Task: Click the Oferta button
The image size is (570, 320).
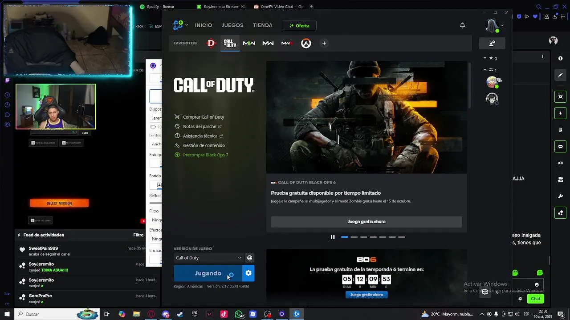Action: [299, 25]
